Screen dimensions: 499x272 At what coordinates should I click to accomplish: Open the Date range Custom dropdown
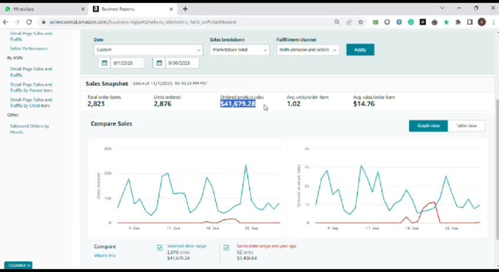coord(148,50)
